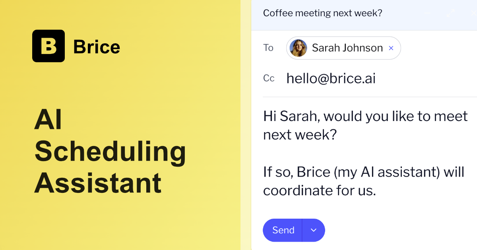Click the AI Scheduling Assistant headline

(x=110, y=151)
